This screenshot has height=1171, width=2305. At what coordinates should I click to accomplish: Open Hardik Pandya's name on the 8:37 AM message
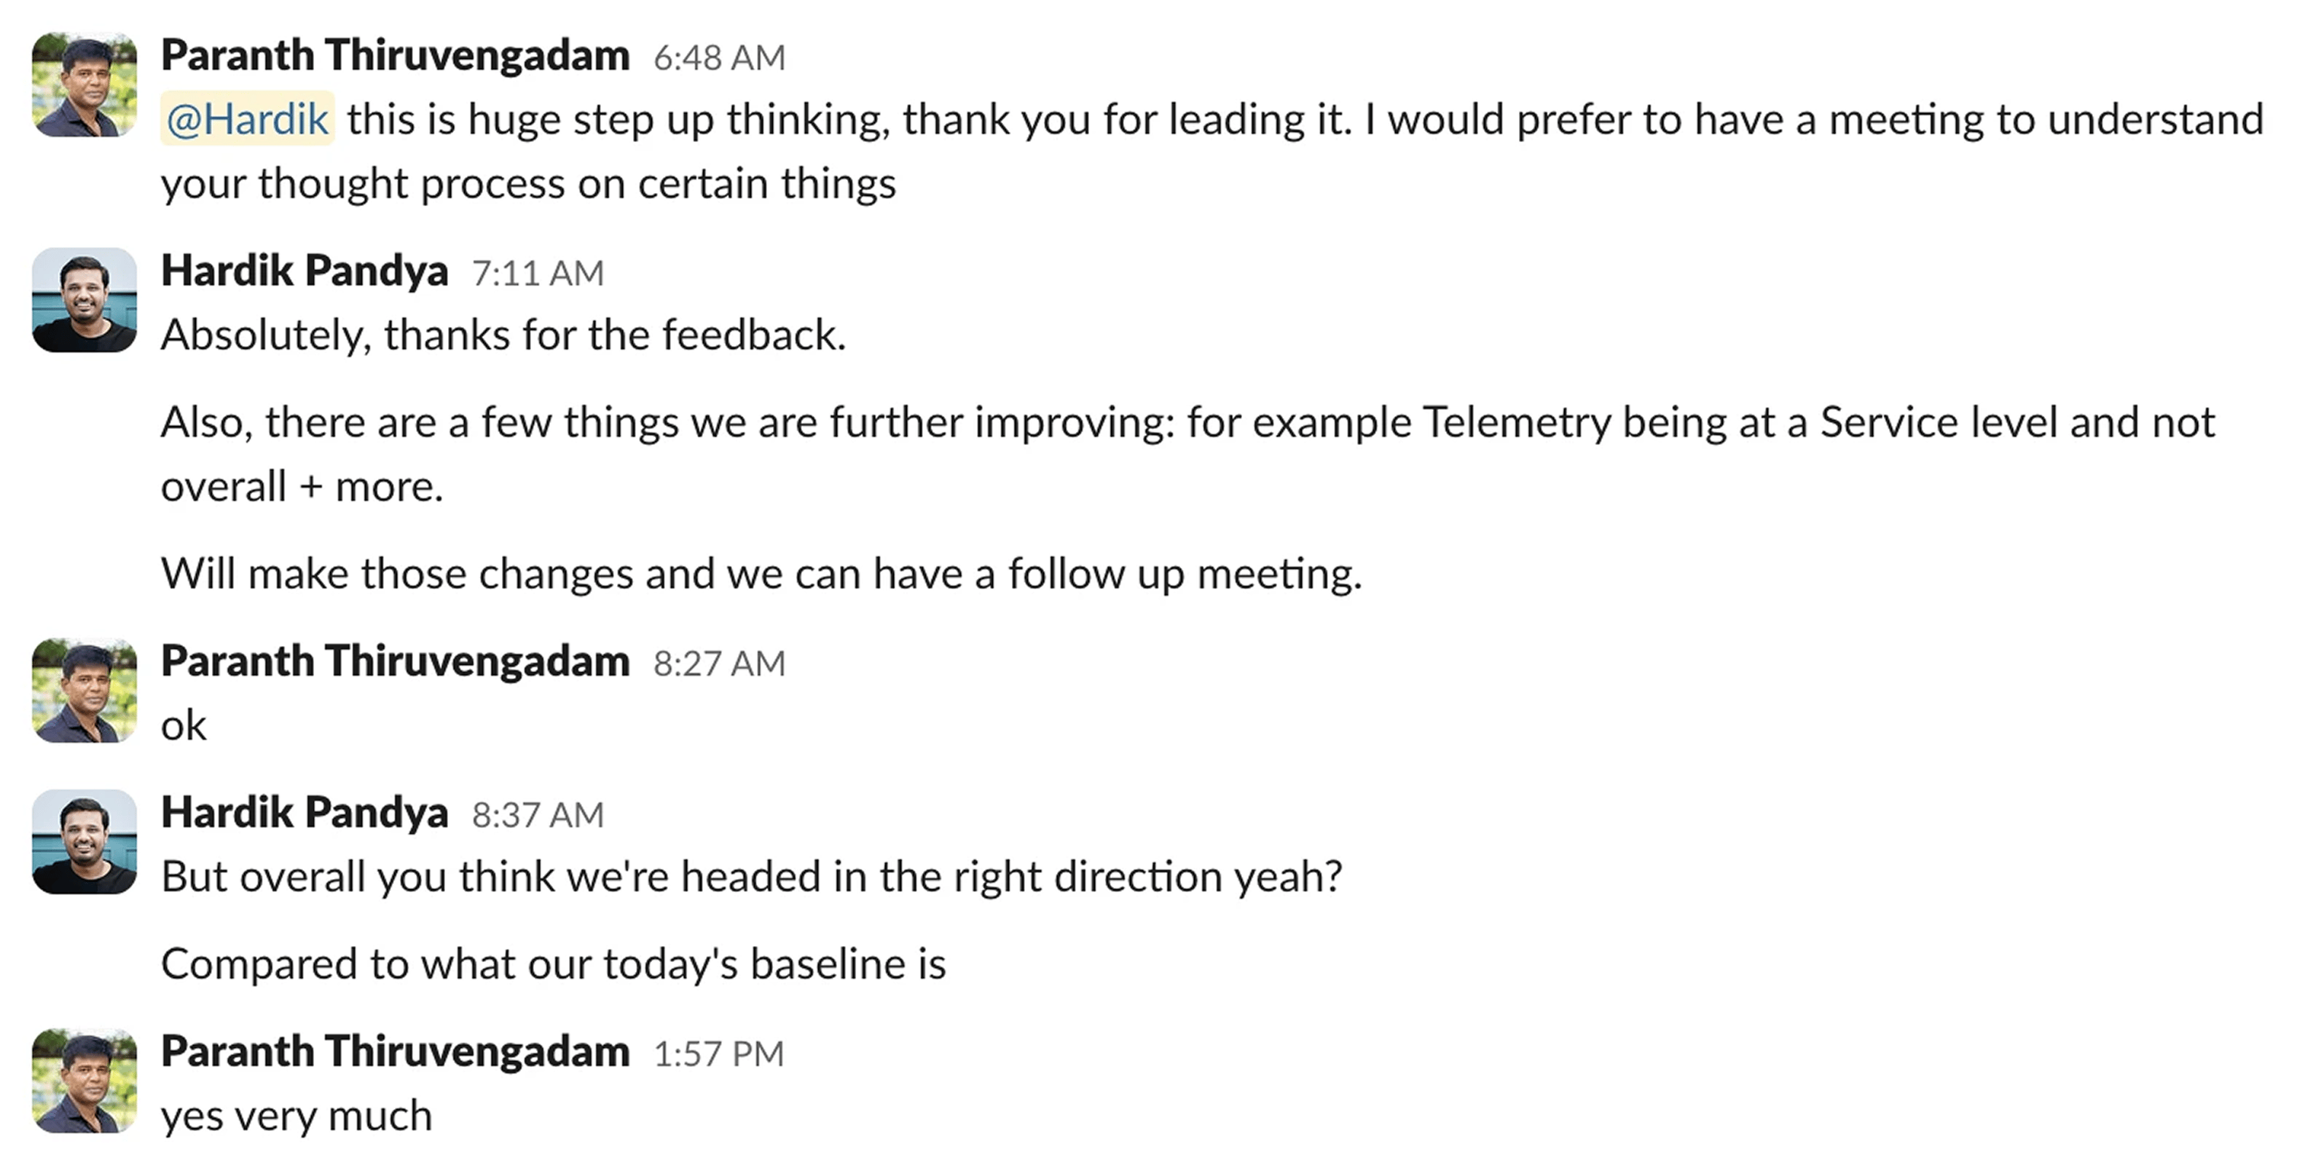click(x=305, y=812)
